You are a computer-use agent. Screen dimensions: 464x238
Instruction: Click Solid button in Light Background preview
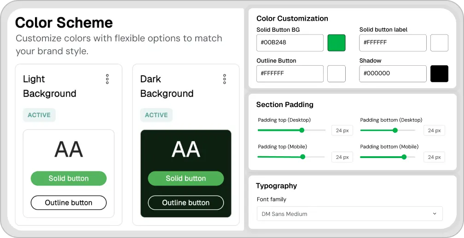[x=69, y=178]
